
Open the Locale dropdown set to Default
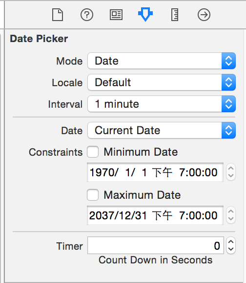click(162, 82)
